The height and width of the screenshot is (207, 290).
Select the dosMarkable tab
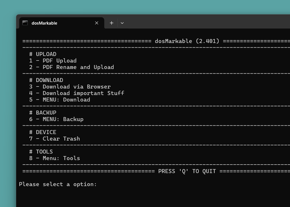(x=62, y=23)
